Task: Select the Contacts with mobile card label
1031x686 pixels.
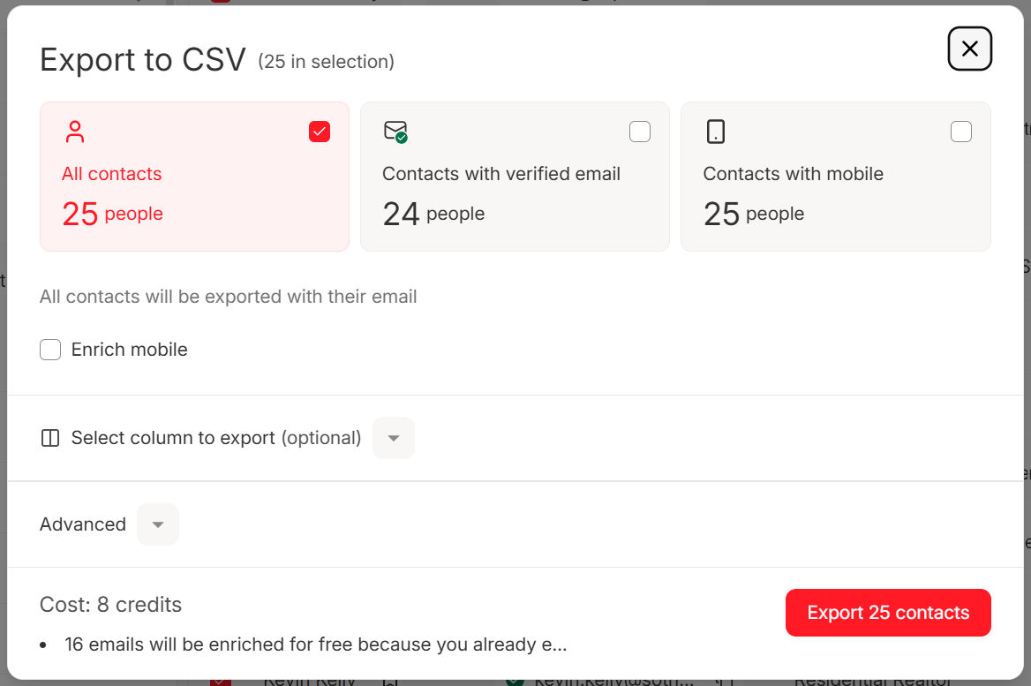Action: pos(793,174)
